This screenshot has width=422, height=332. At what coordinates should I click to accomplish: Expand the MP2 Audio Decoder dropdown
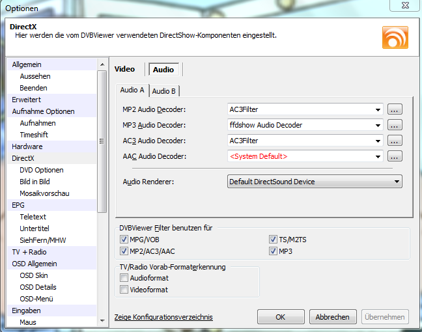378,110
